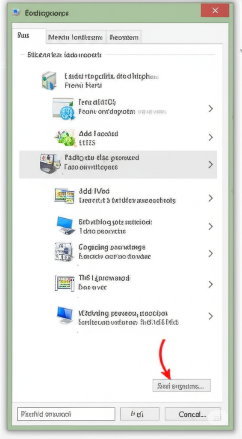
Task: Click the calendar grid icon beside 'Dae evec'
Action: 65,283
